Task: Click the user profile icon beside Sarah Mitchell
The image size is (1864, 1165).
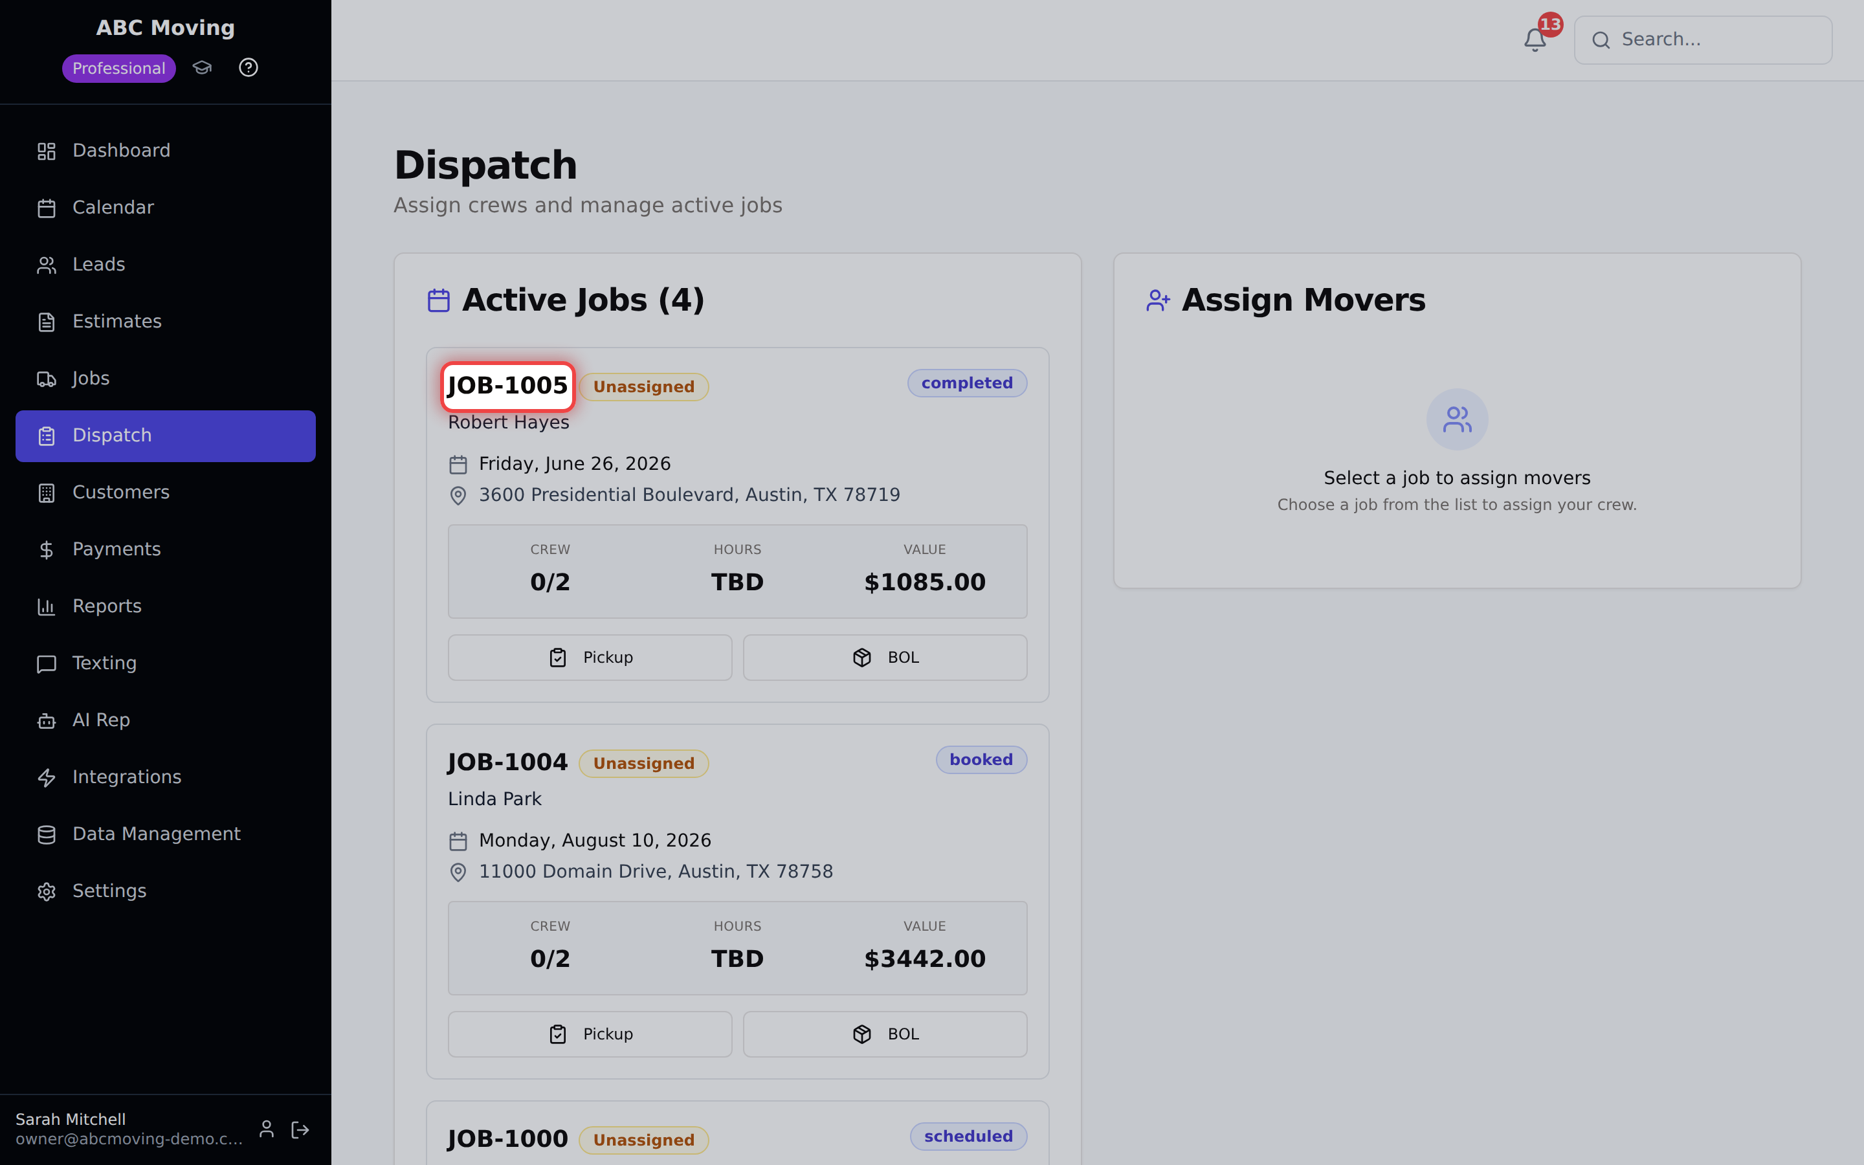Action: point(267,1129)
